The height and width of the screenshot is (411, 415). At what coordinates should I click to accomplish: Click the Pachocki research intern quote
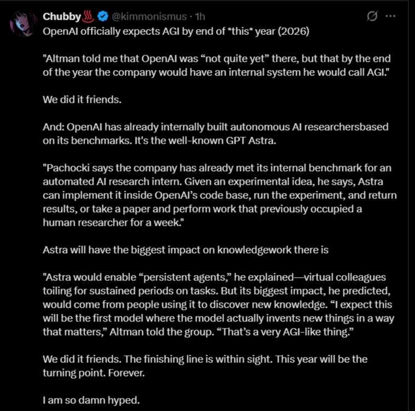click(220, 195)
